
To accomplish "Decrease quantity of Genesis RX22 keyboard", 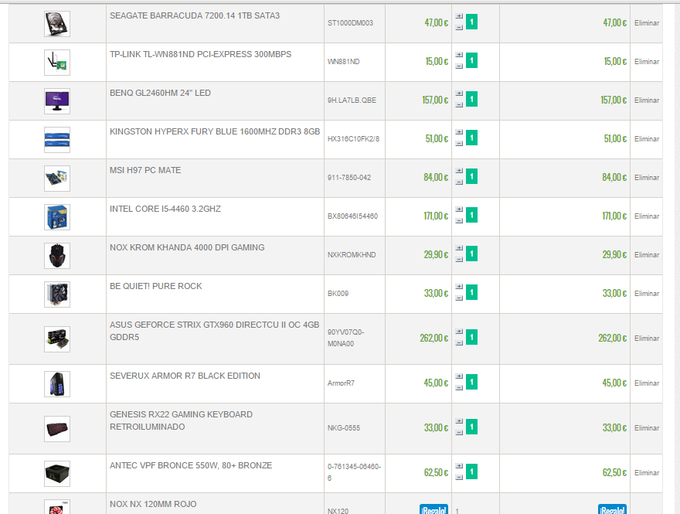I will coord(459,432).
